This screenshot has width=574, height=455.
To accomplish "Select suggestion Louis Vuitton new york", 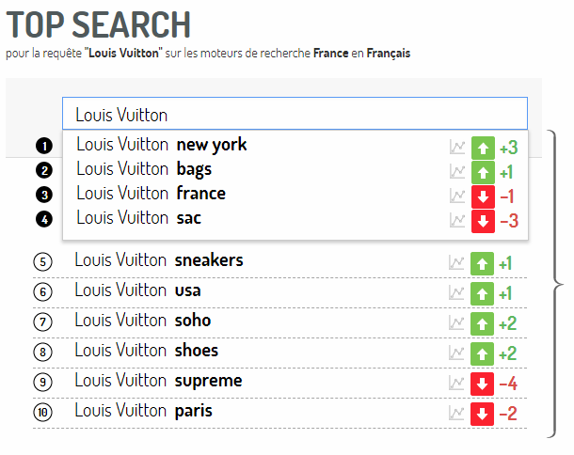I will coord(162,145).
